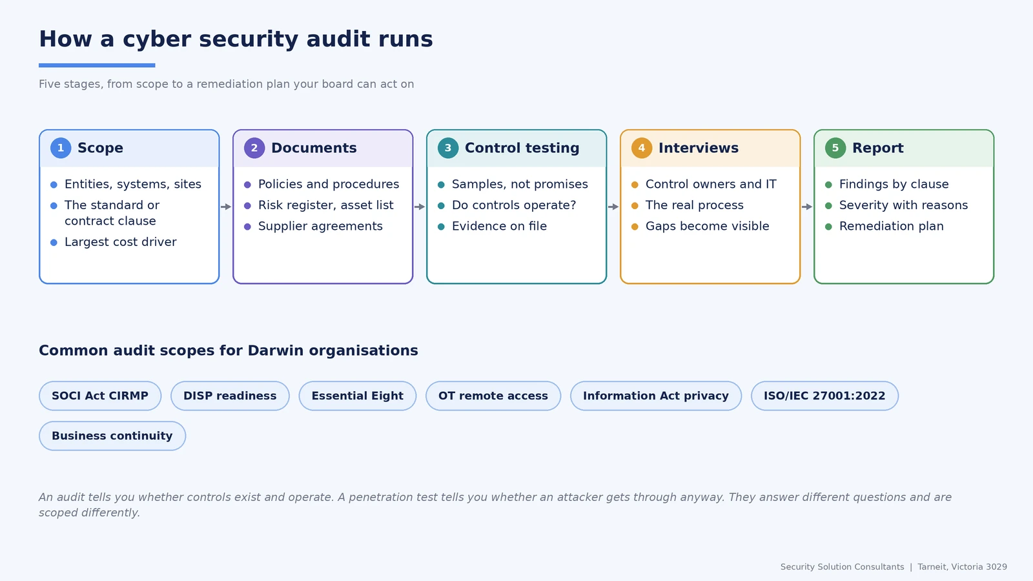This screenshot has height=581, width=1033.
Task: Select the SOCI Act CIRMP pill
Action: point(100,396)
